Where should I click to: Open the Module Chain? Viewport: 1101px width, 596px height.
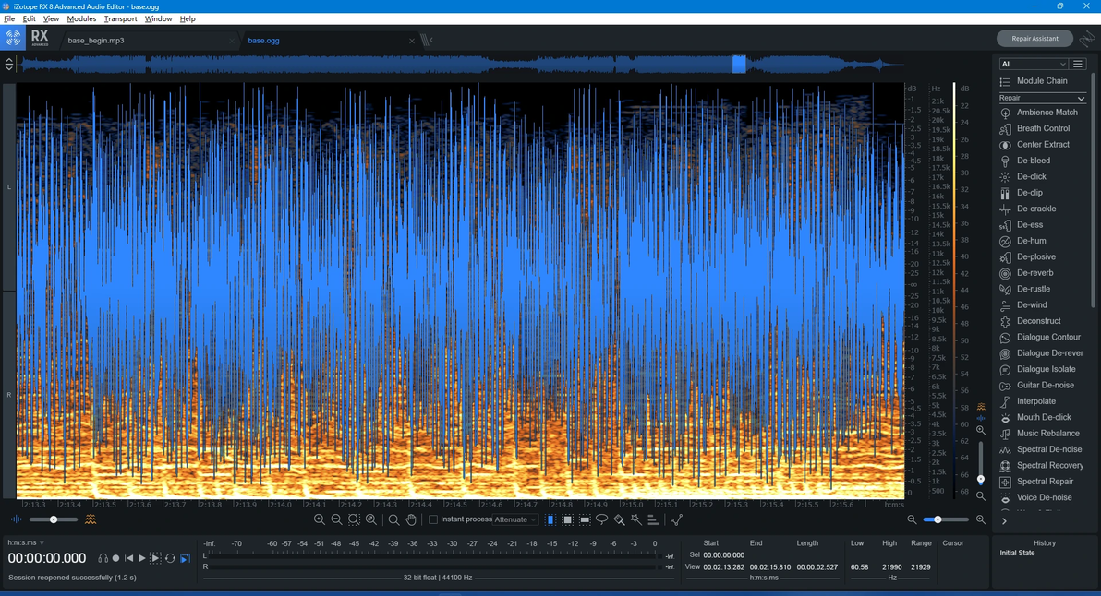coord(1041,81)
